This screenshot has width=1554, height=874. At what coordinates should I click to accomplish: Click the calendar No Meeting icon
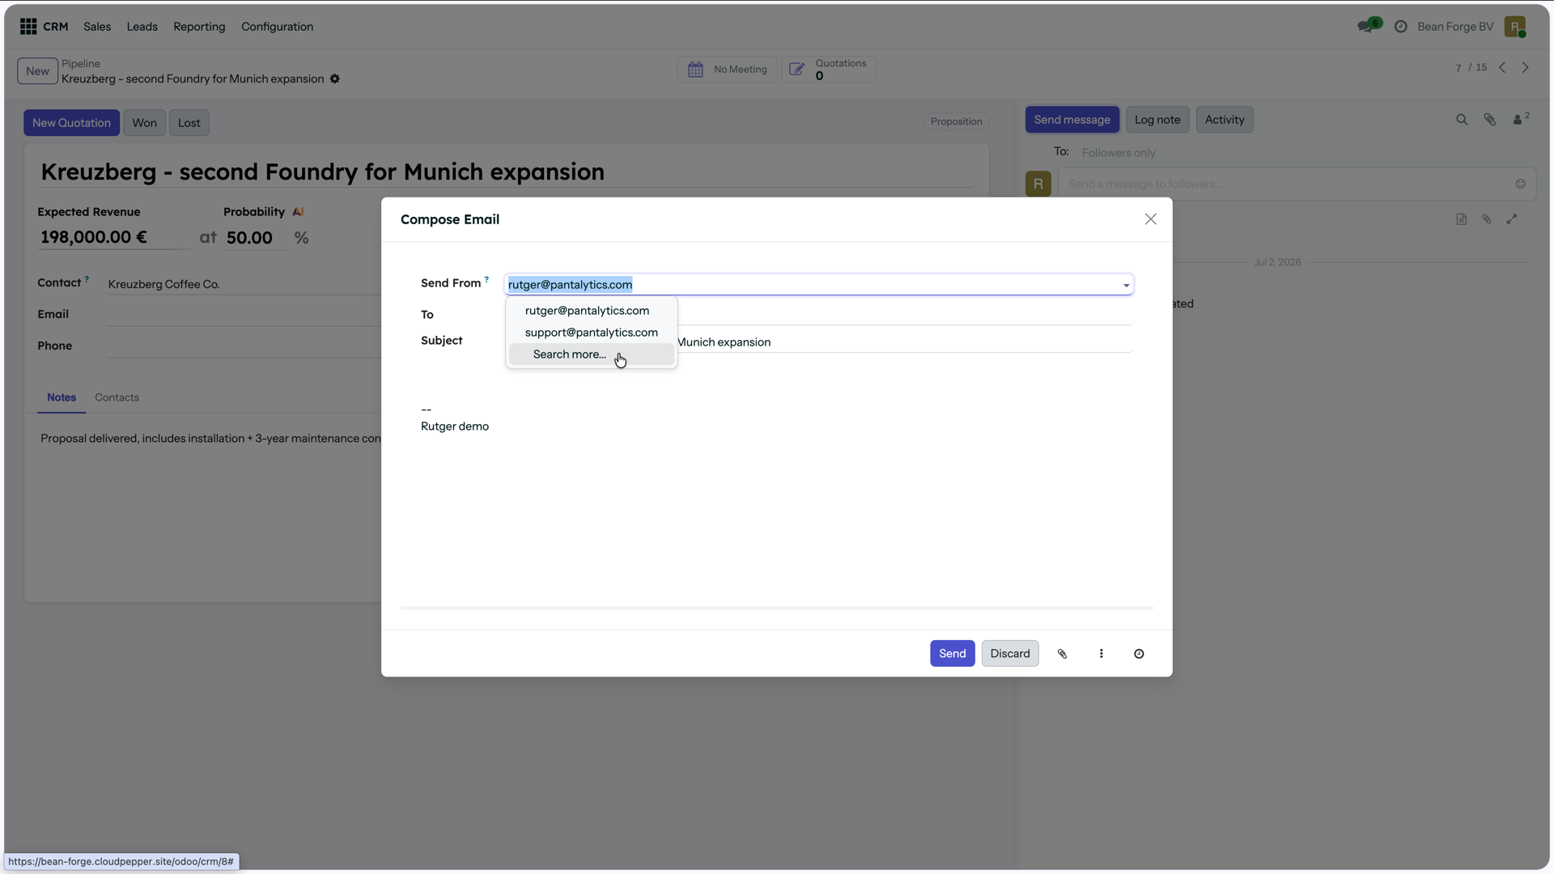coord(695,70)
